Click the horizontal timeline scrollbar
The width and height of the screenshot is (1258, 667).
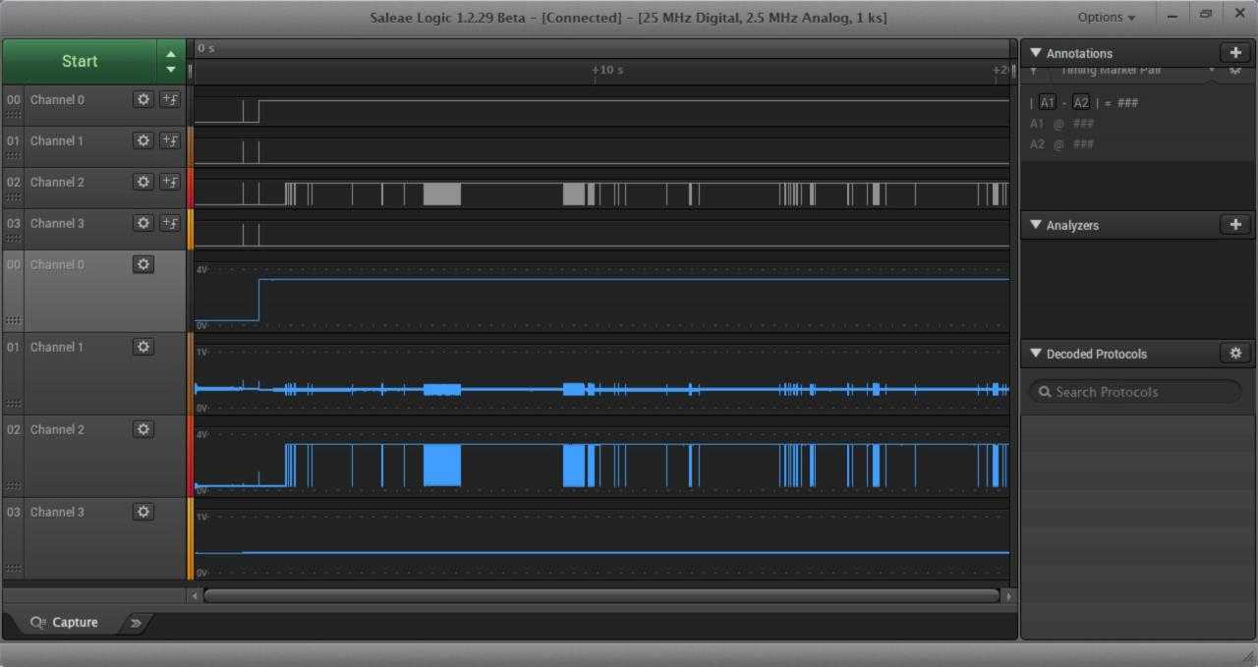pyautogui.click(x=600, y=595)
